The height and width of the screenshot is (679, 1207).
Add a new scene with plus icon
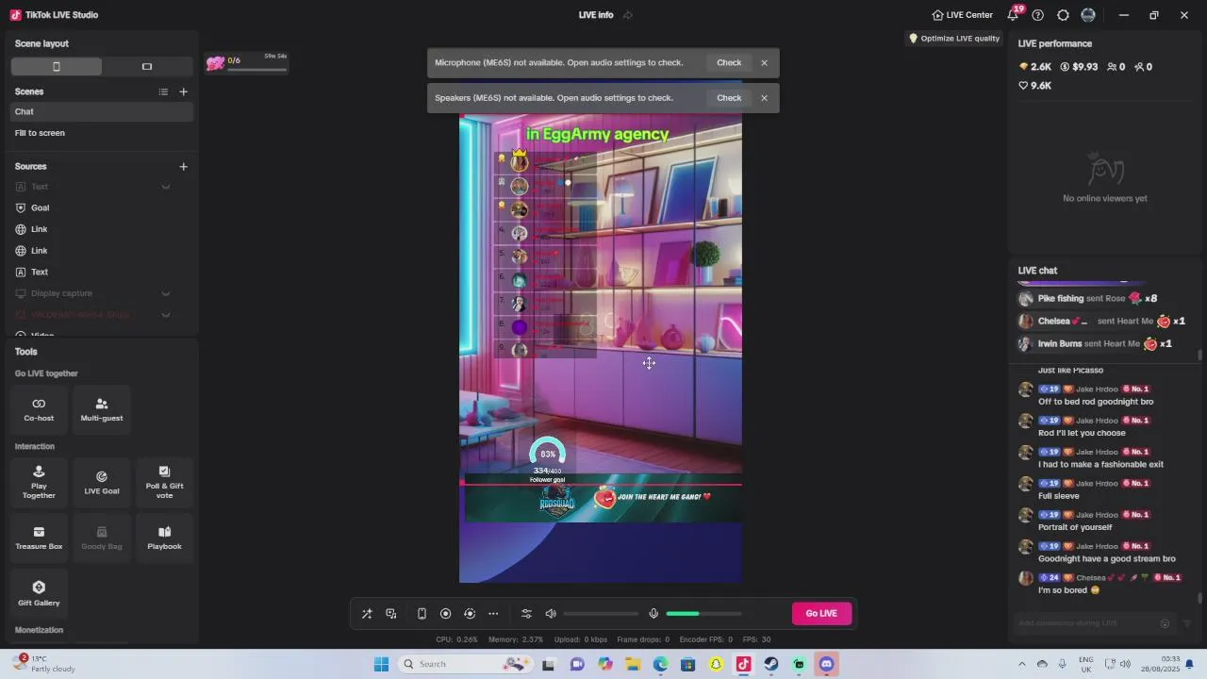184,91
